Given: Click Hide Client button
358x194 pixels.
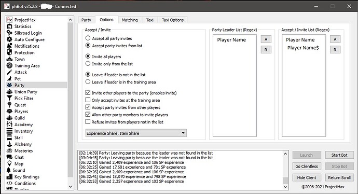Looking at the screenshot, I should [307, 177].
